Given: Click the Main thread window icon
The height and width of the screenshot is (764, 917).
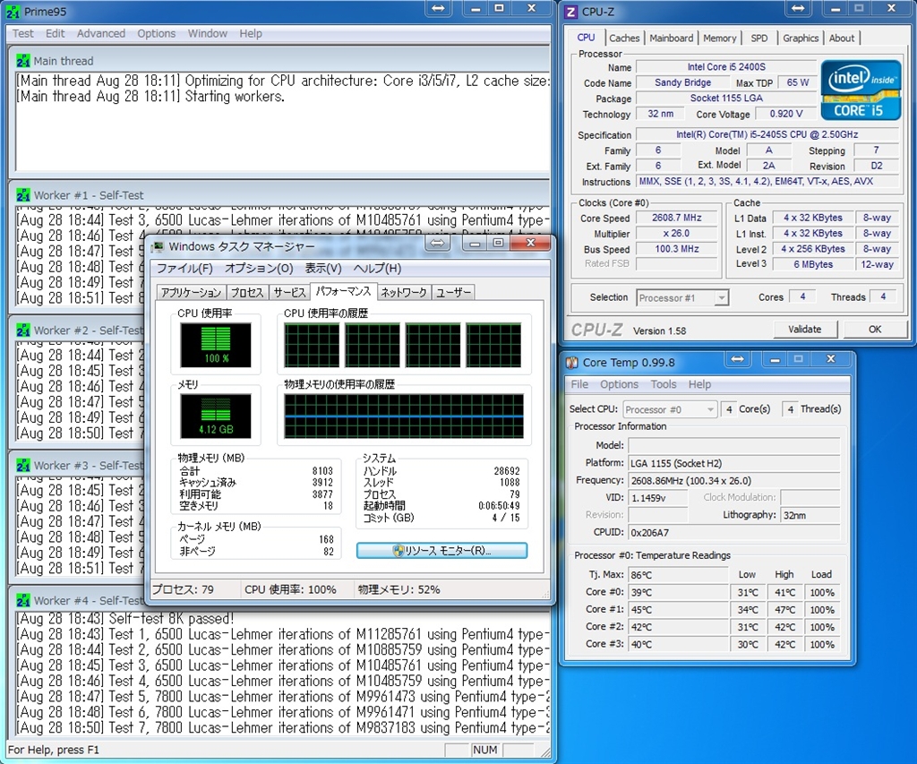Looking at the screenshot, I should click(x=23, y=61).
